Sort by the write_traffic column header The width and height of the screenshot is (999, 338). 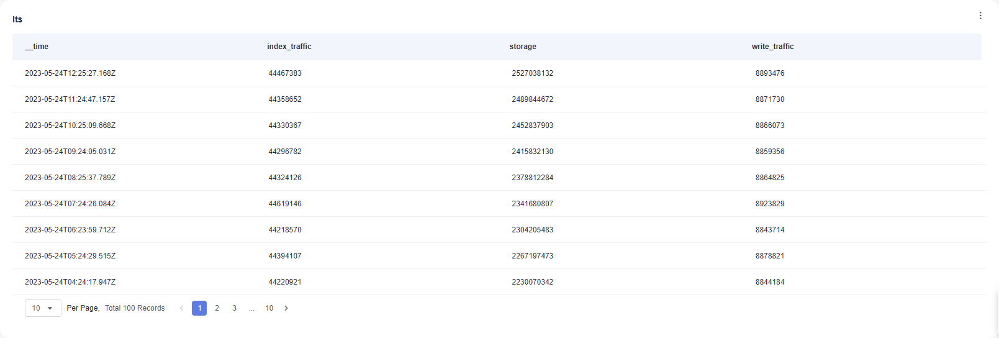(772, 47)
